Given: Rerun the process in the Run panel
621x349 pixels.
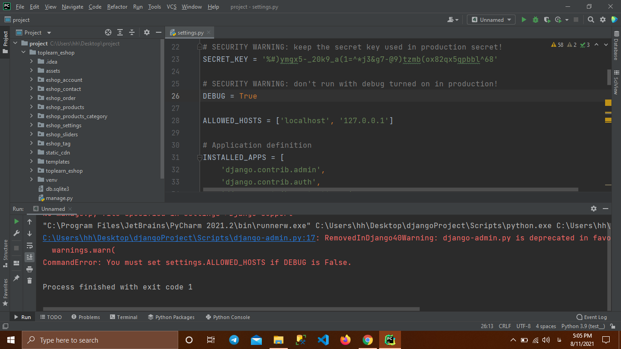Looking at the screenshot, I should (x=16, y=221).
